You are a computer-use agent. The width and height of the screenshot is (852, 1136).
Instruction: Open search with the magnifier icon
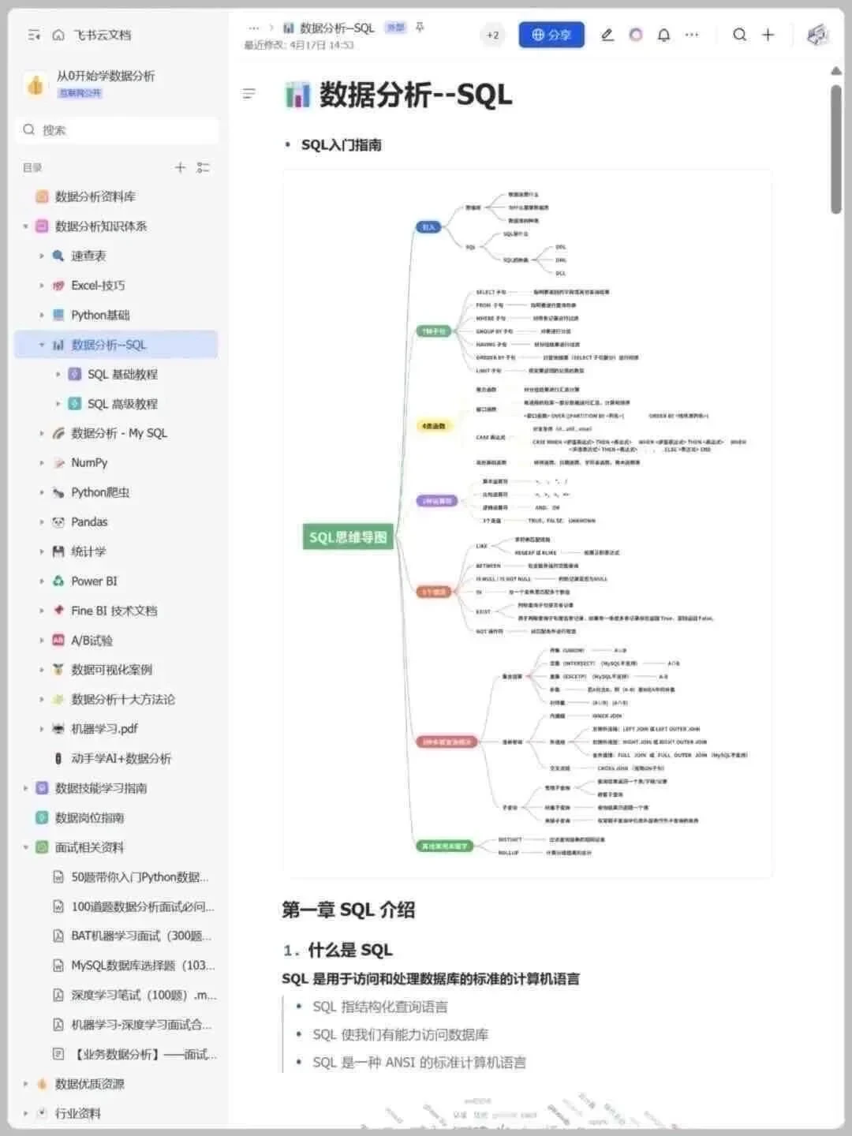pos(739,35)
